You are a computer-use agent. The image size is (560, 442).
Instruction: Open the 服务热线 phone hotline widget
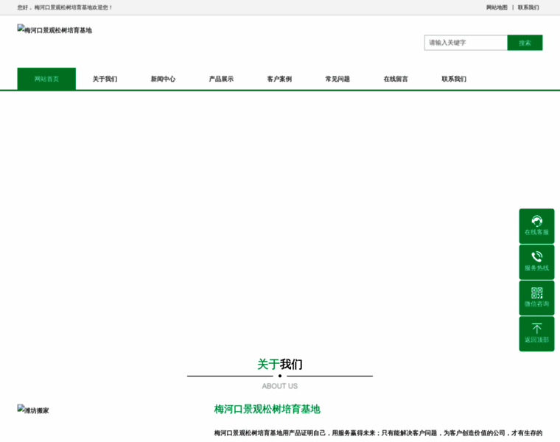[x=536, y=262]
